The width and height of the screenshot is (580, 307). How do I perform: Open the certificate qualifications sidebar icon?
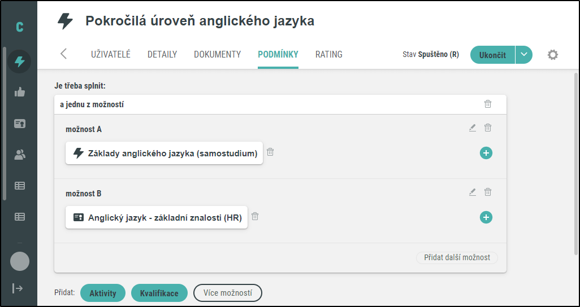[x=20, y=124]
